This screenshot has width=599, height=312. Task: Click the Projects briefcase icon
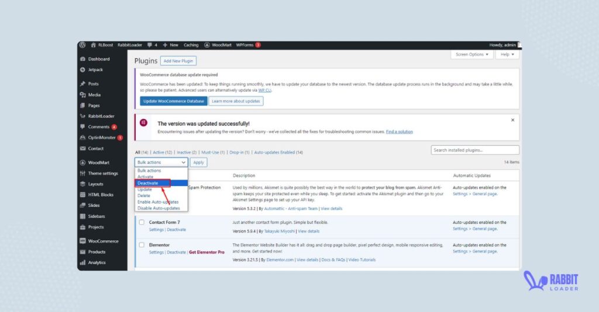coord(82,227)
